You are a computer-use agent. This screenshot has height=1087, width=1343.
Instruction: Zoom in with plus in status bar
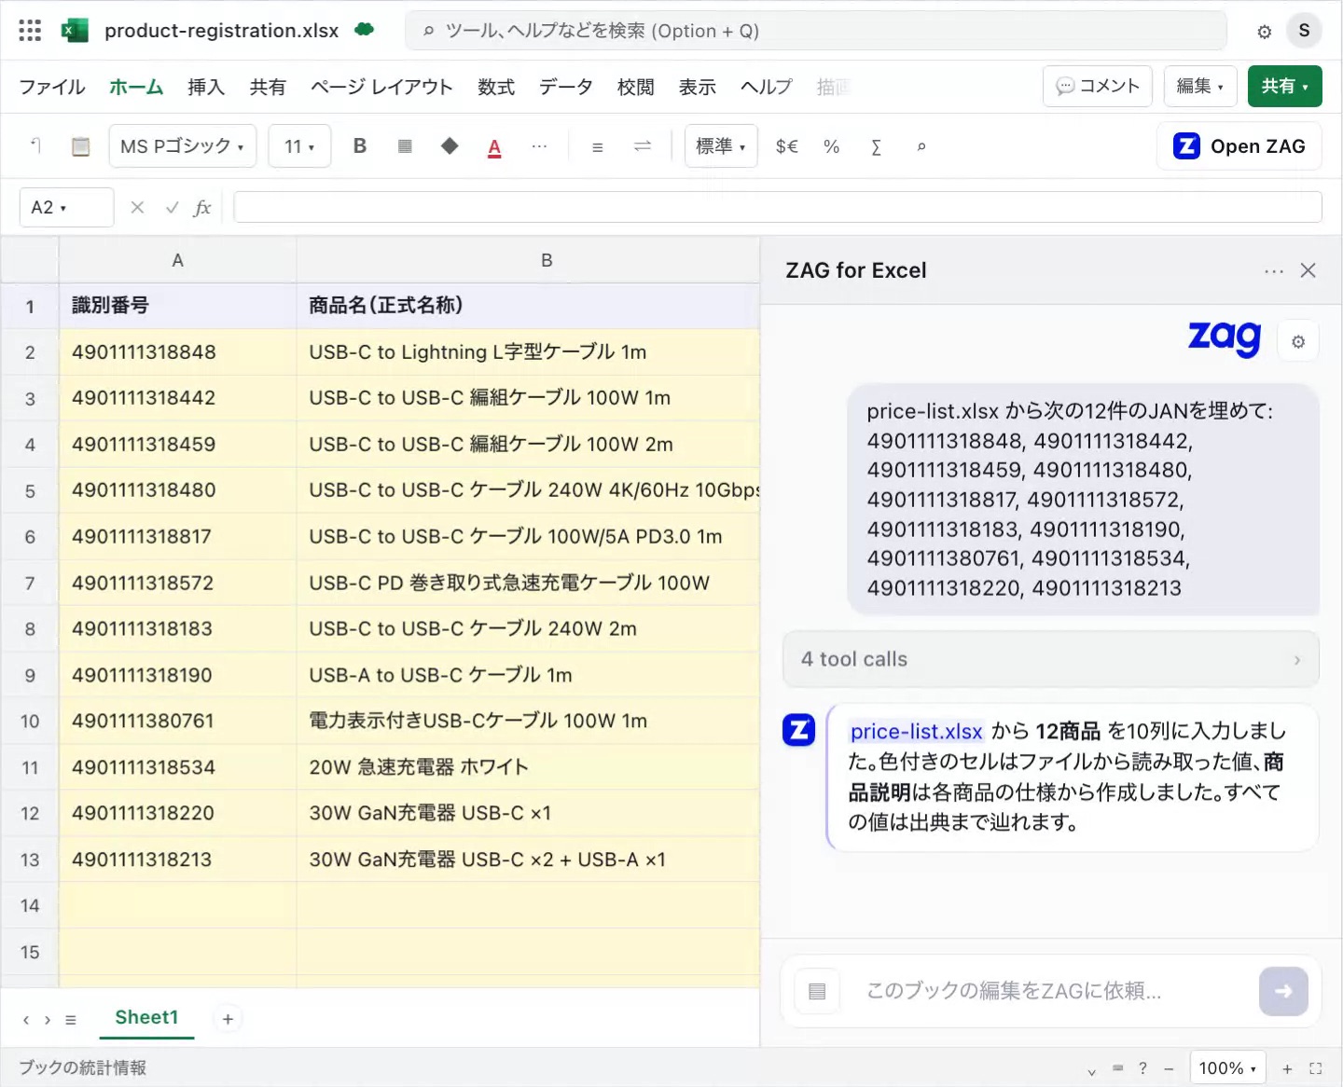click(1287, 1068)
